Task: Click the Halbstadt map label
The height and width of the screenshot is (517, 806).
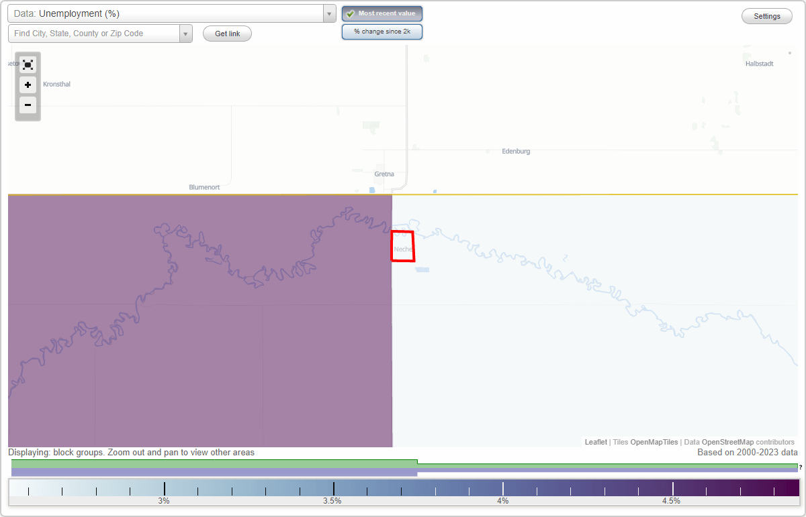Action: 760,64
